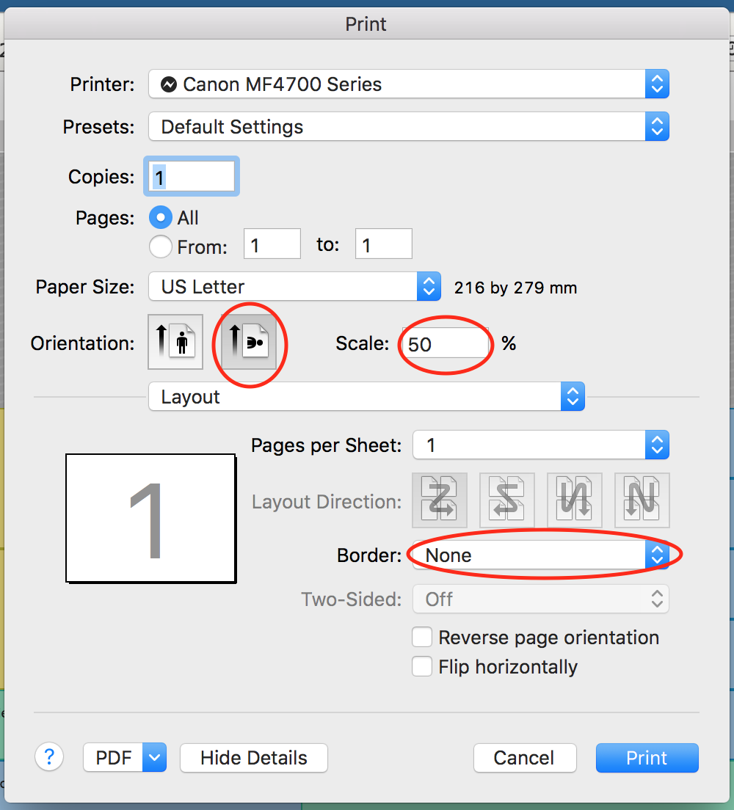Click the Scale percentage field
The height and width of the screenshot is (810, 734).
[446, 343]
